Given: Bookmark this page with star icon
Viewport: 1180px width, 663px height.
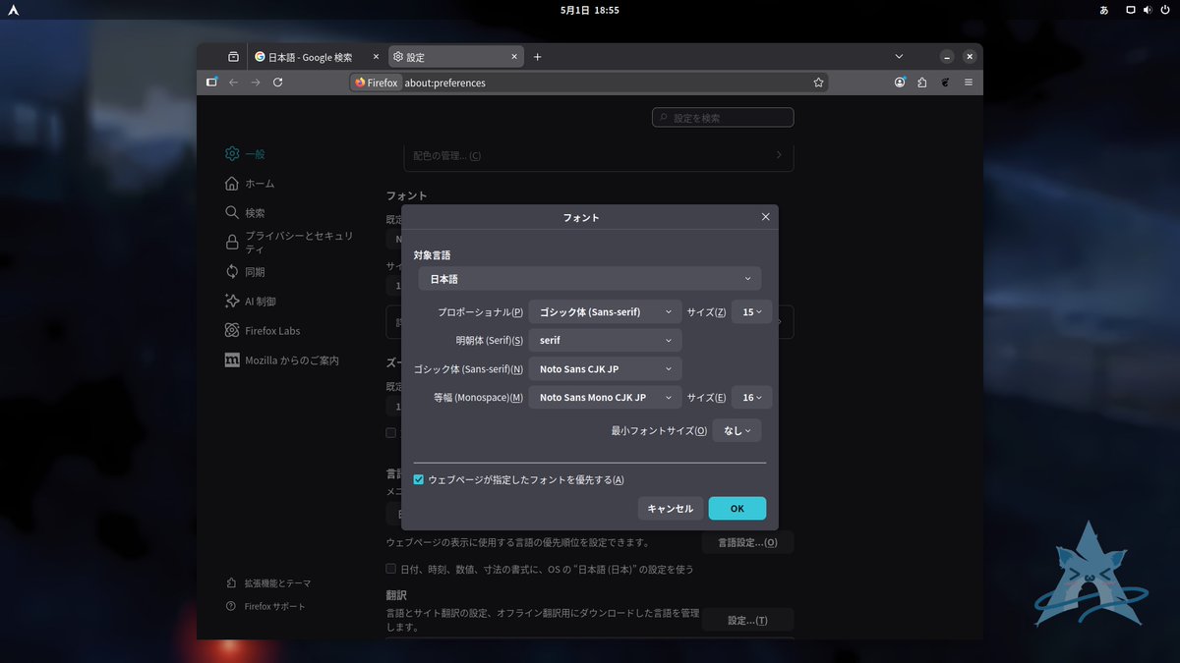Looking at the screenshot, I should coord(818,83).
